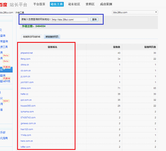Open the 07430743.com domain link
The height and width of the screenshot is (151, 166).
(28, 118)
